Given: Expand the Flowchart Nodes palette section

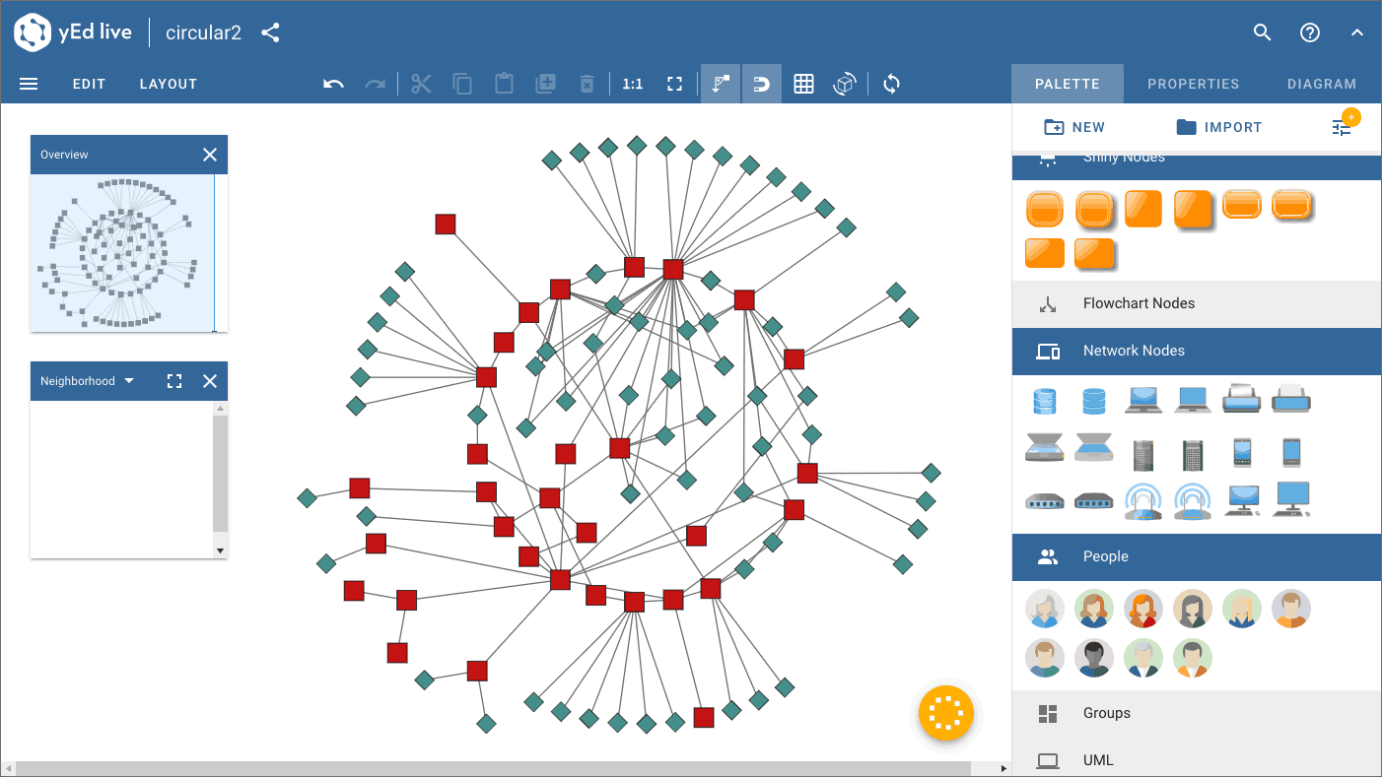Looking at the screenshot, I should pyautogui.click(x=1138, y=303).
